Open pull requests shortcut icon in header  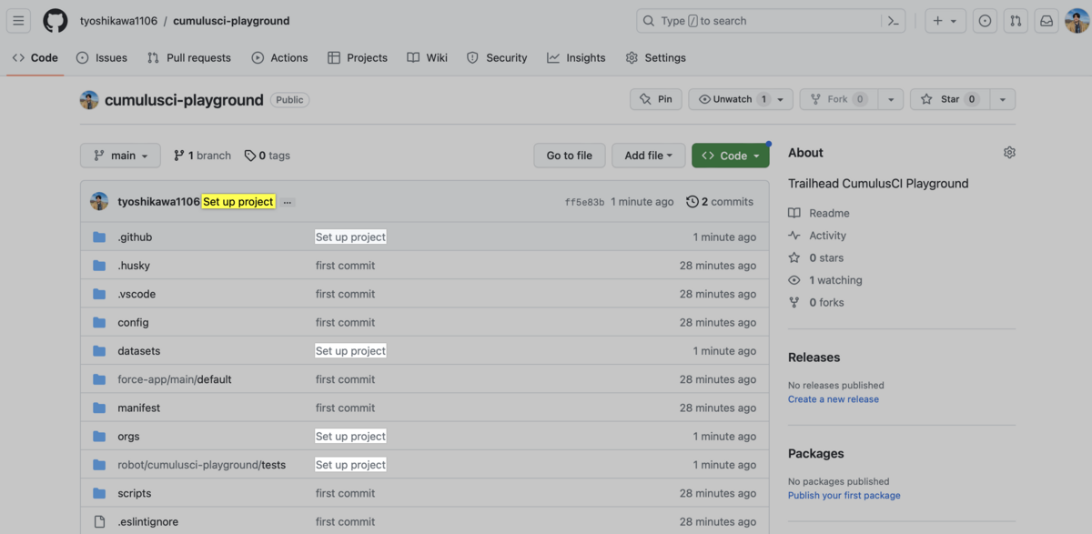[1016, 21]
